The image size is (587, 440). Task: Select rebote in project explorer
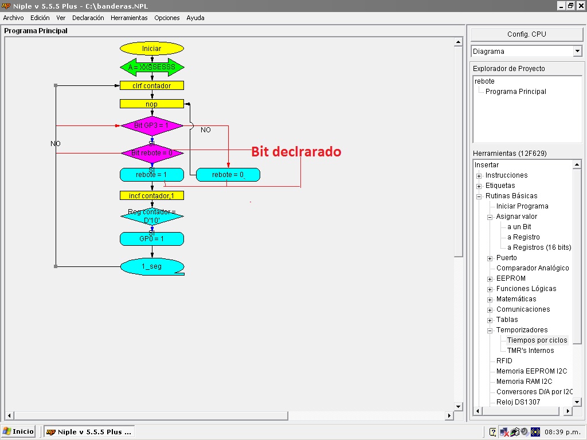[x=484, y=81]
